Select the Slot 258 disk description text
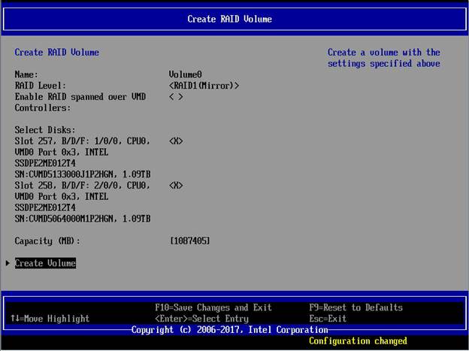 83,201
